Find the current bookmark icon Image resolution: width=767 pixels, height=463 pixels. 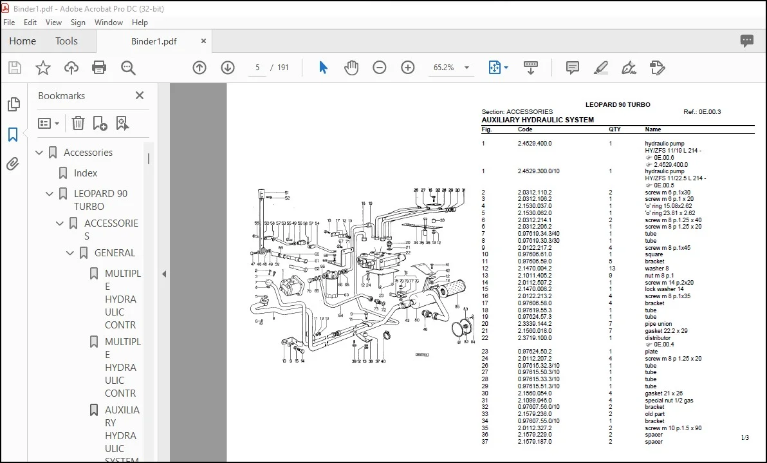click(x=122, y=124)
